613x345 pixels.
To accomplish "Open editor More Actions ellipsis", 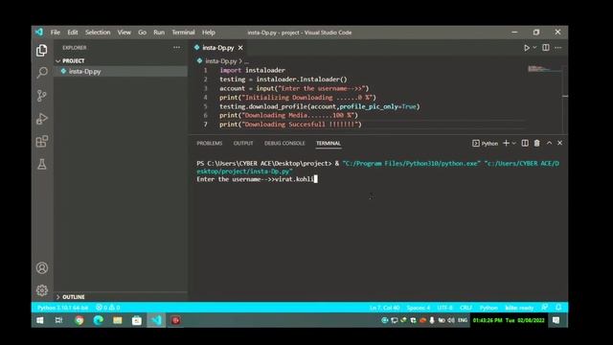I will click(558, 48).
